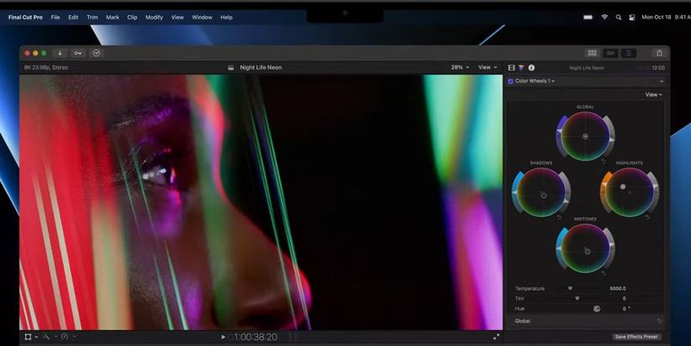Click the timecode display 1:00:38:20

(x=255, y=337)
